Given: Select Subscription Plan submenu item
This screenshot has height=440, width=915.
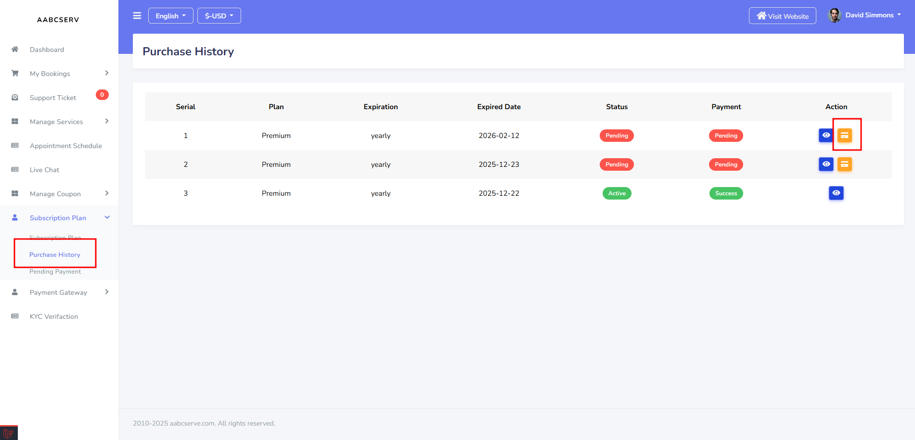Looking at the screenshot, I should coord(55,238).
